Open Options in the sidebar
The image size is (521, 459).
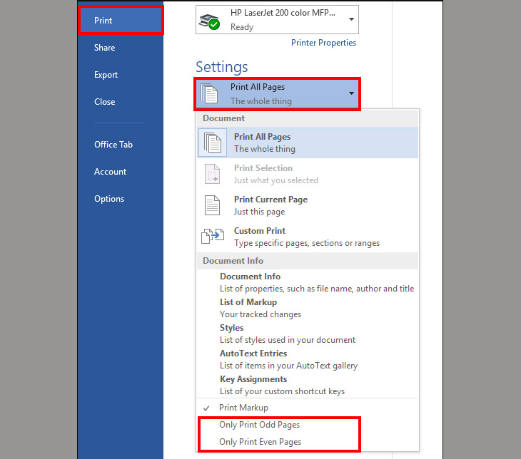click(x=109, y=199)
